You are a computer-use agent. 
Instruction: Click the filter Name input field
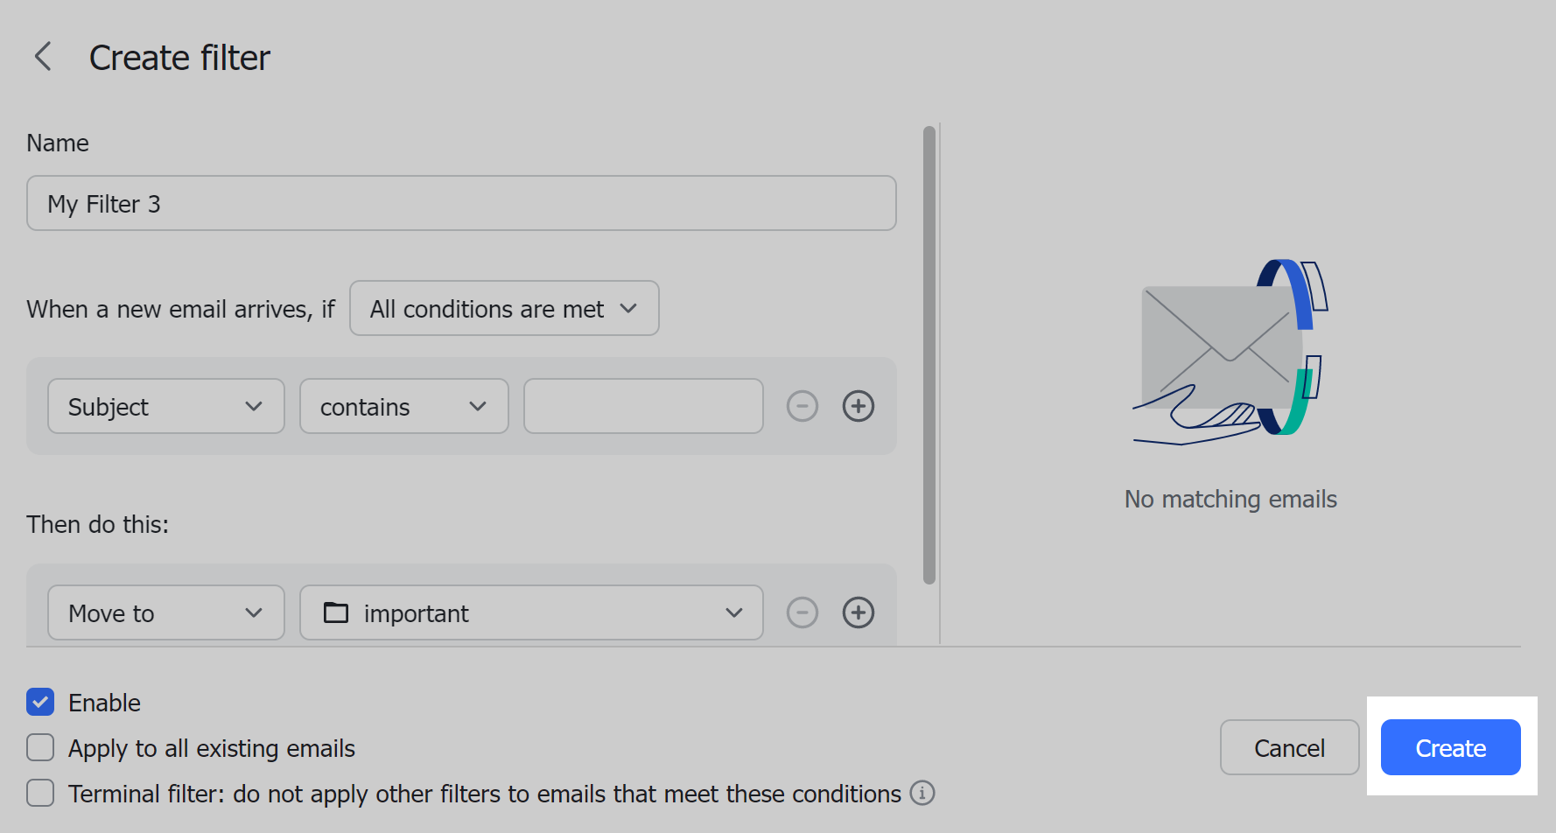[461, 203]
